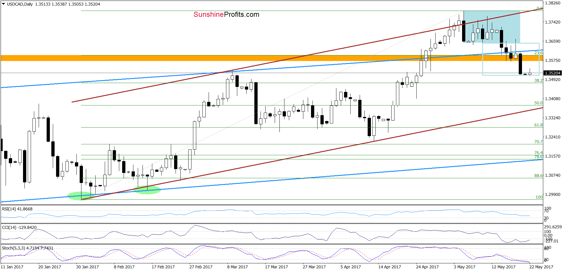Click the 11 Jan 2017 date label
Screen dimensions: 563x271
click(12, 267)
